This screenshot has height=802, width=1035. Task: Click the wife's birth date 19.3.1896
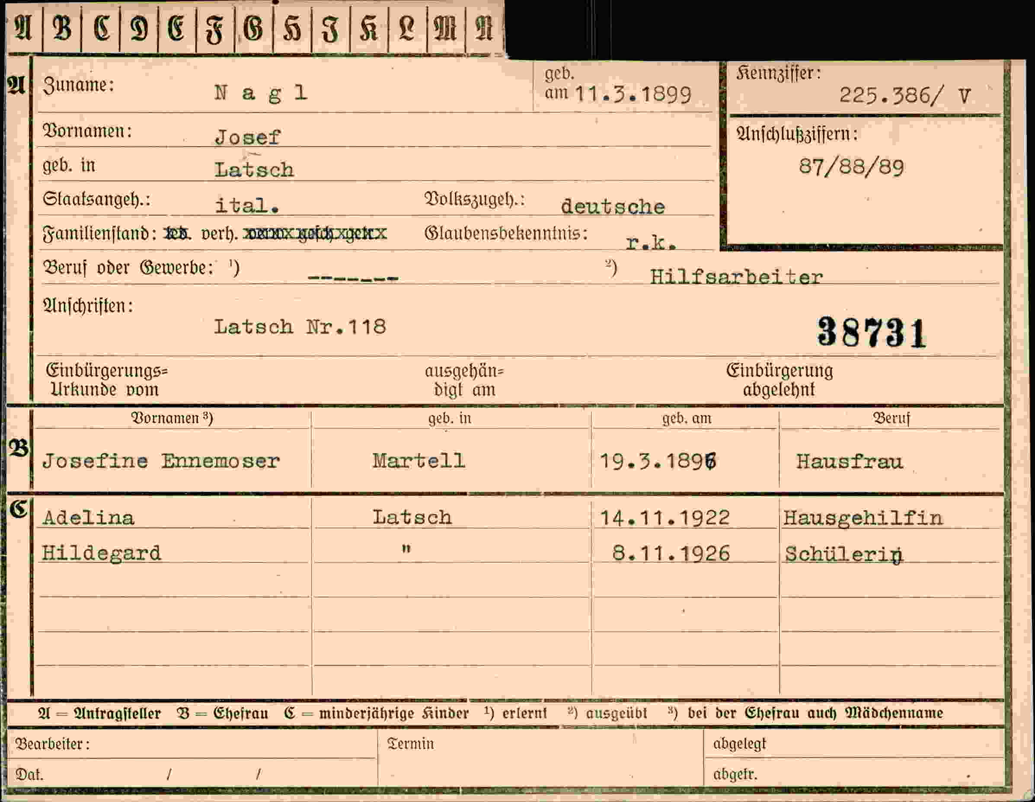pyautogui.click(x=658, y=461)
